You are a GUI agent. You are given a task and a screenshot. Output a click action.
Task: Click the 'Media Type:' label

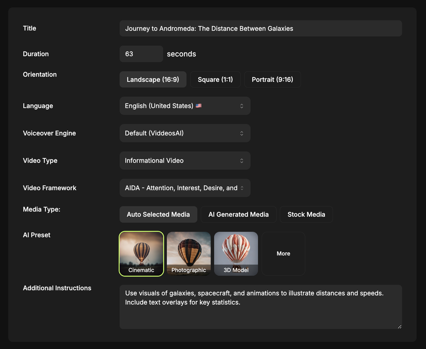click(x=42, y=209)
